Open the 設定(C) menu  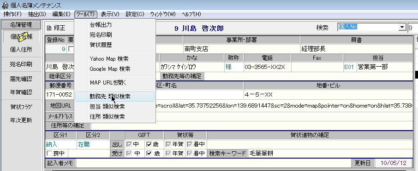(x=135, y=14)
